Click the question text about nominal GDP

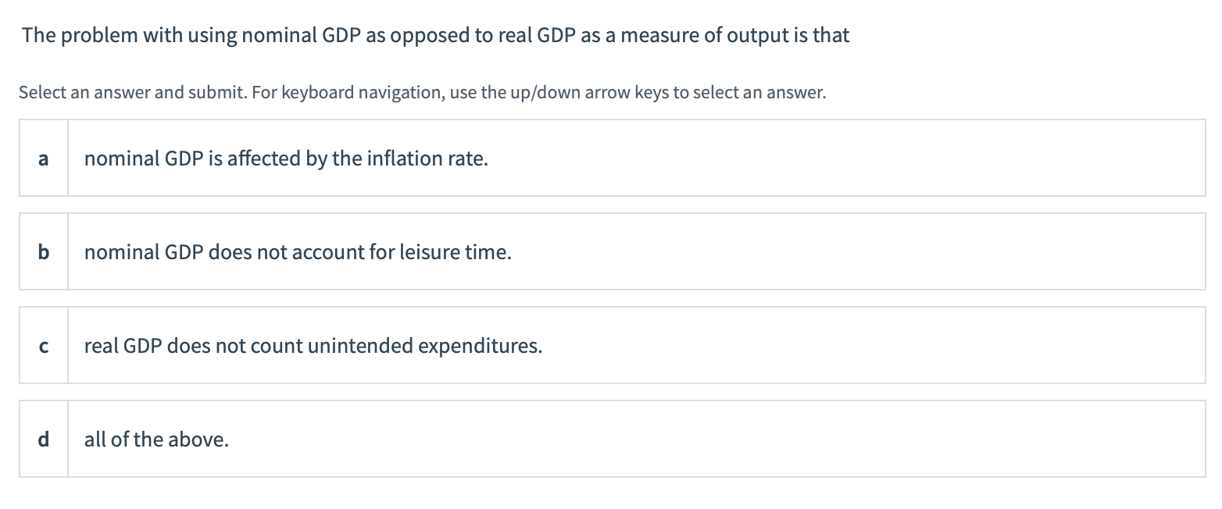coord(434,34)
